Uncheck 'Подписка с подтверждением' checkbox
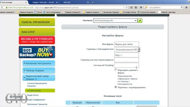The image size is (190, 107). [x=116, y=87]
